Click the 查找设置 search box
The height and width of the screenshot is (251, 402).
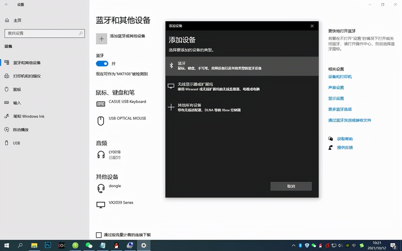click(x=45, y=33)
